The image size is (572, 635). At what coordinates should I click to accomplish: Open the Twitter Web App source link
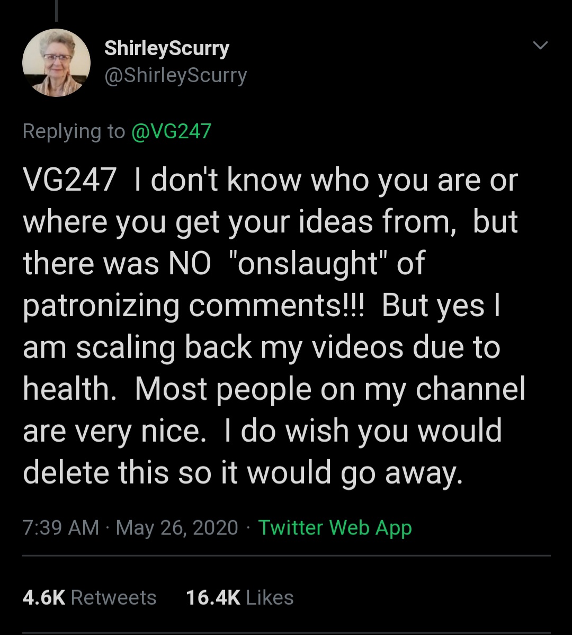(x=335, y=527)
